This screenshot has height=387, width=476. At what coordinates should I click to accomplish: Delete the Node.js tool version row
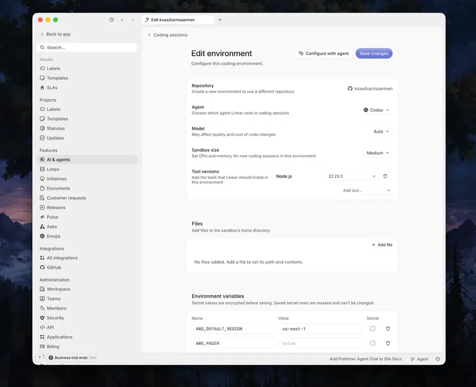[x=385, y=176]
